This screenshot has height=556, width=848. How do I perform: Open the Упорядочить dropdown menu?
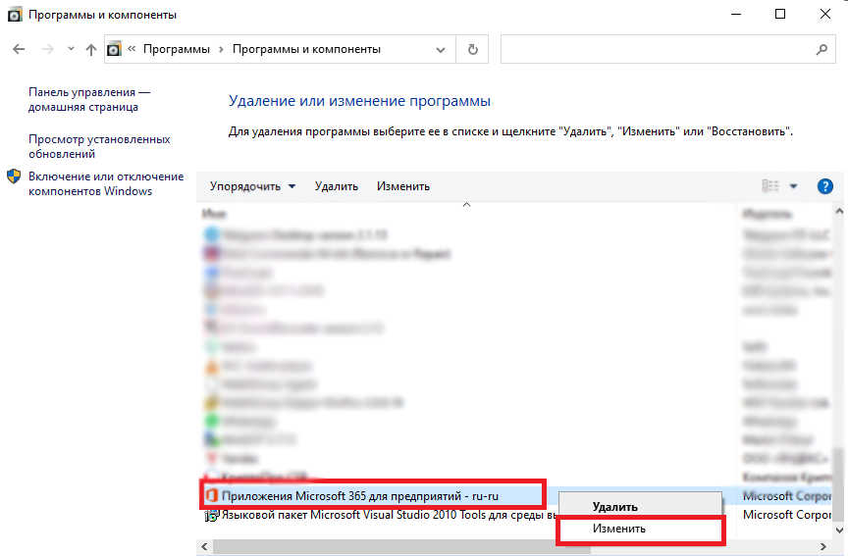252,186
